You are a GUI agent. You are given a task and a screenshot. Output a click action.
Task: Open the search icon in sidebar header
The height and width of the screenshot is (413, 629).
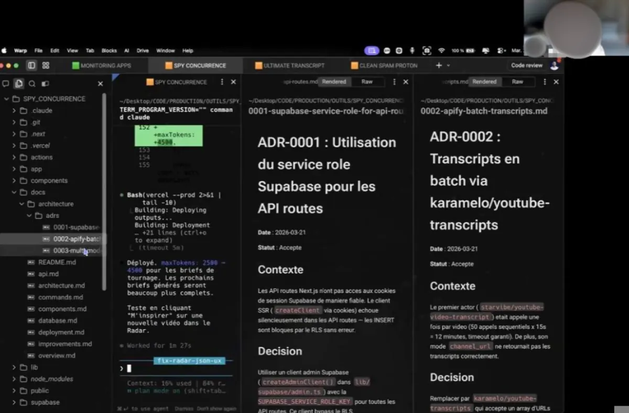coord(32,83)
